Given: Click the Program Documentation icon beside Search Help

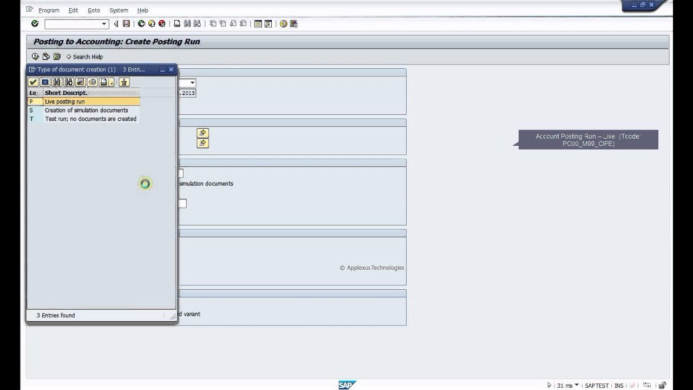Looking at the screenshot, I should pos(57,56).
